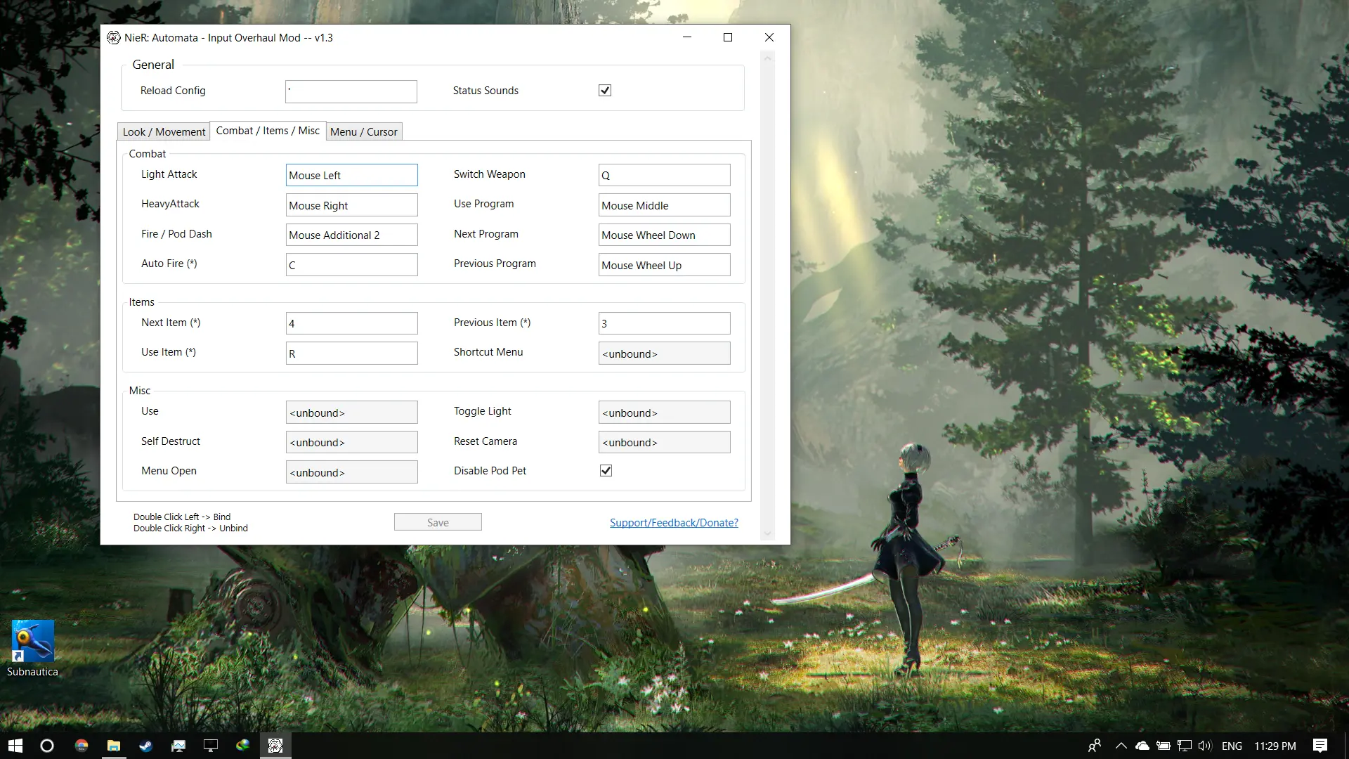Select the Previous Item binding field

click(664, 323)
